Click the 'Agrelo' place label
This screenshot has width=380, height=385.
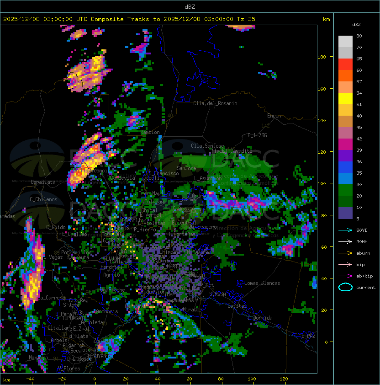(x=111, y=275)
